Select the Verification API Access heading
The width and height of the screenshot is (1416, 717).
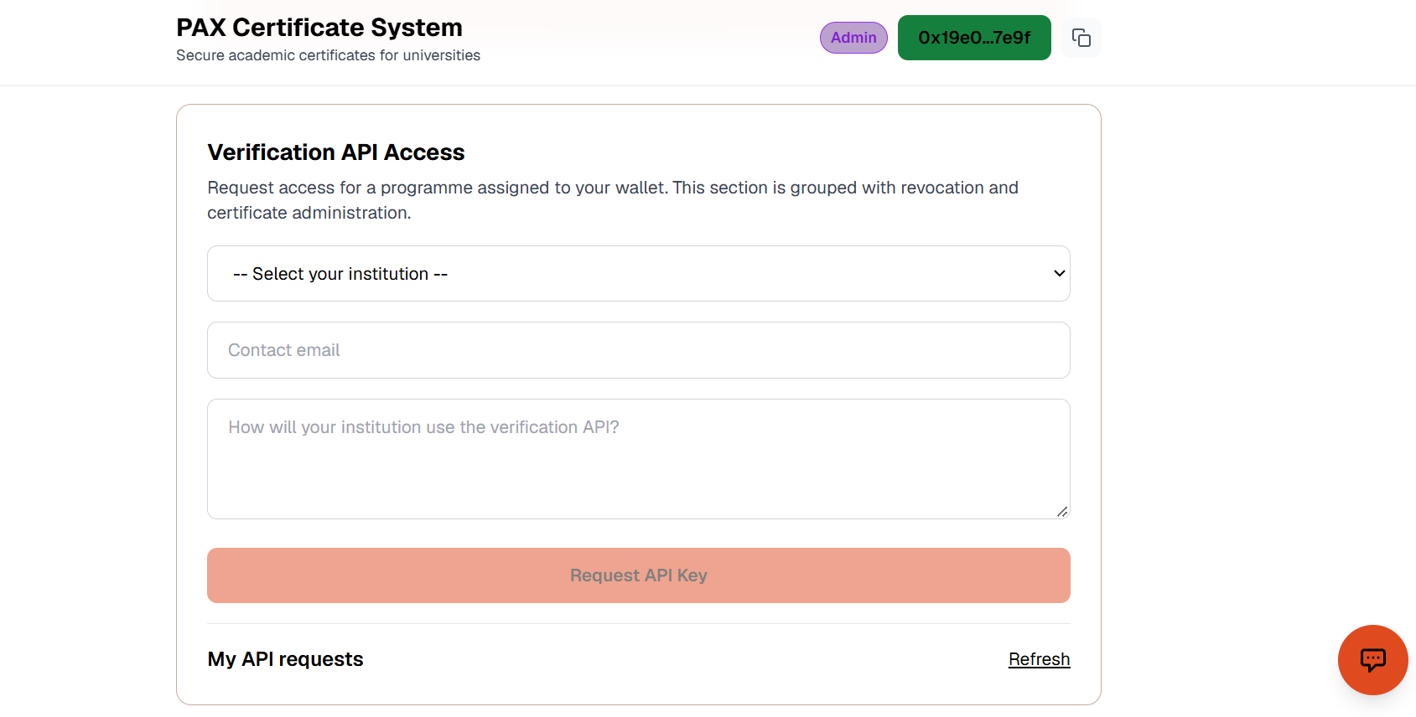coord(336,152)
